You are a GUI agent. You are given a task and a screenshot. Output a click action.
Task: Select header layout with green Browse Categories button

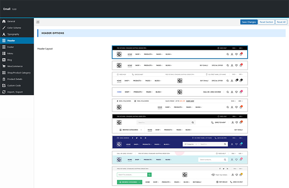(180, 176)
